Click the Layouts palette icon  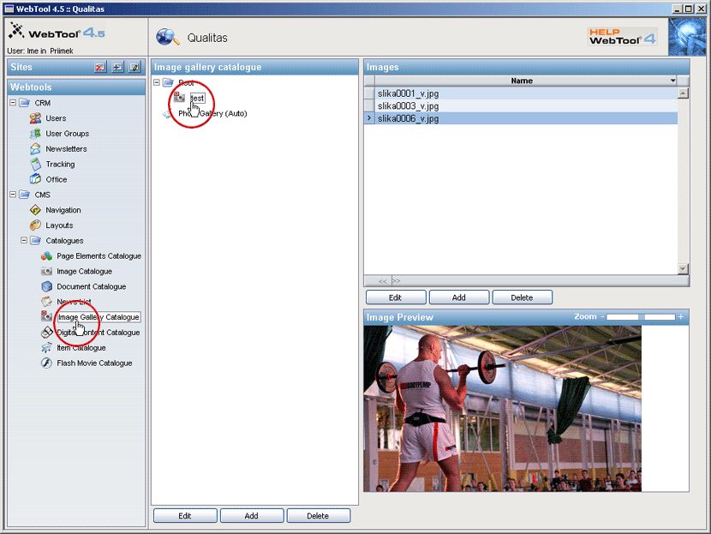point(35,225)
